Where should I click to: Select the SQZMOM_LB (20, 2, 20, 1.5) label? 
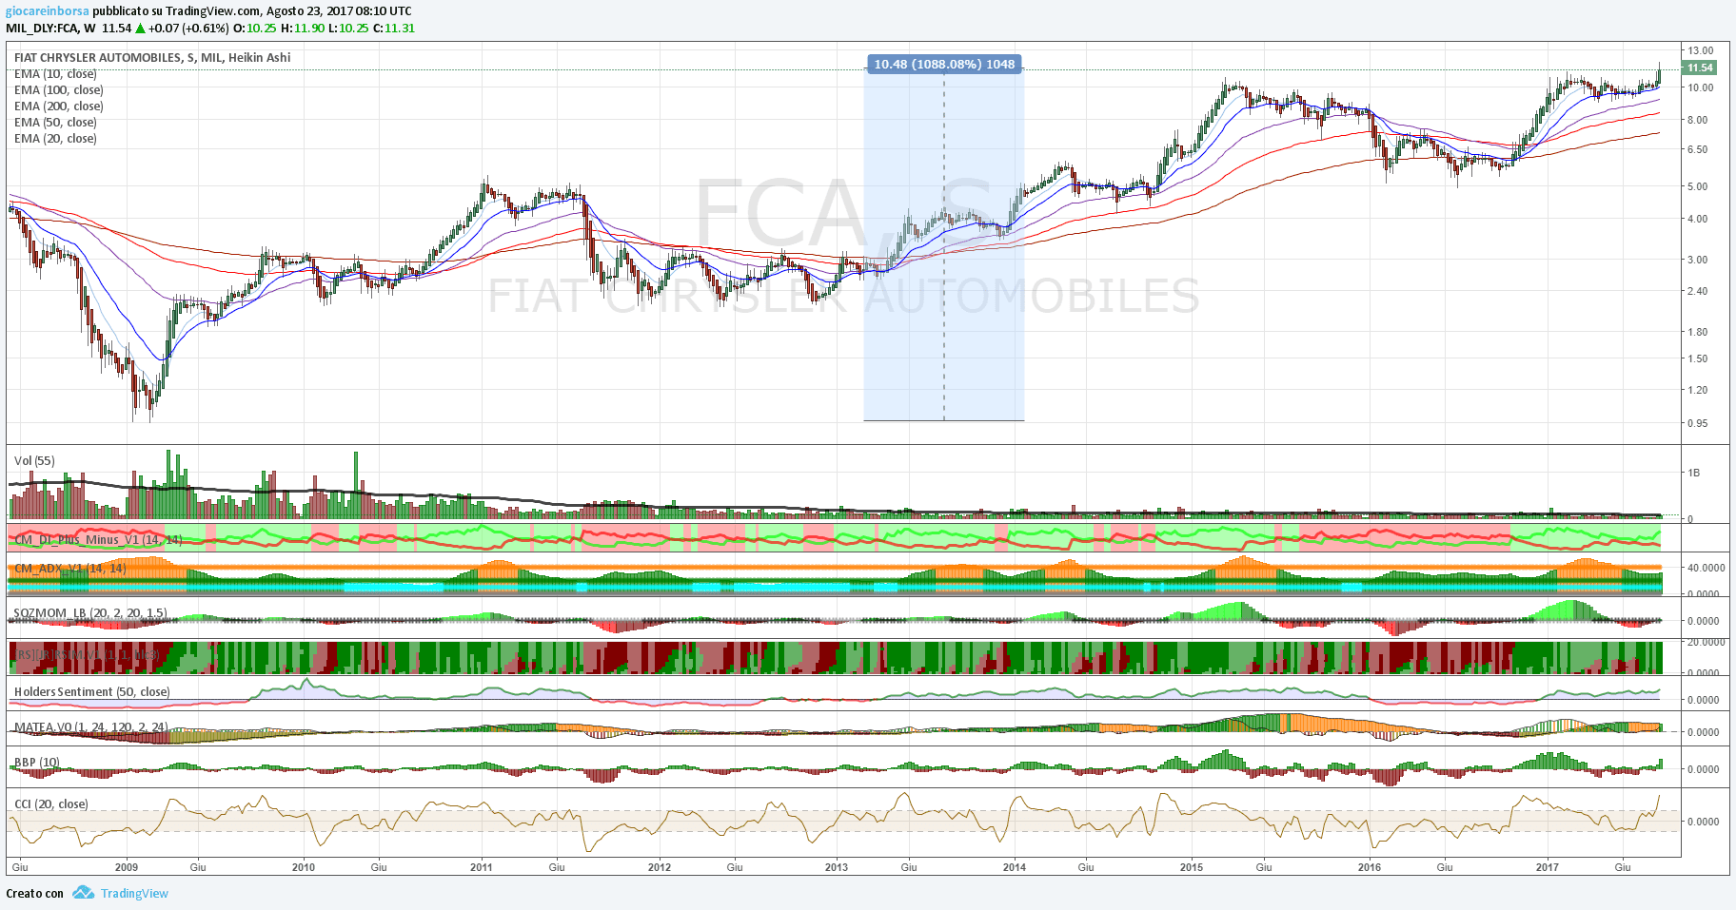tap(90, 612)
